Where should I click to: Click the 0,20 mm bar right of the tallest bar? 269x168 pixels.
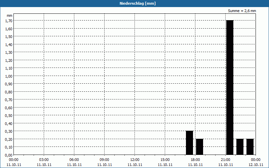pyautogui.click(x=240, y=147)
